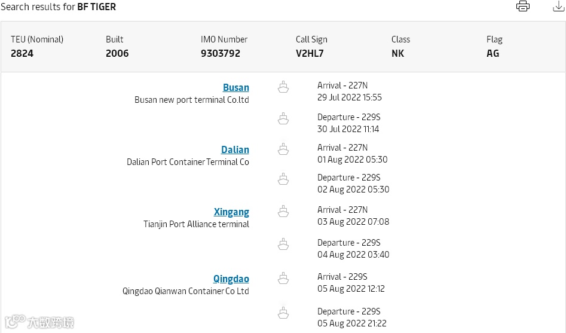Open the Qingdao port link
This screenshot has height=333, width=566.
(231, 279)
